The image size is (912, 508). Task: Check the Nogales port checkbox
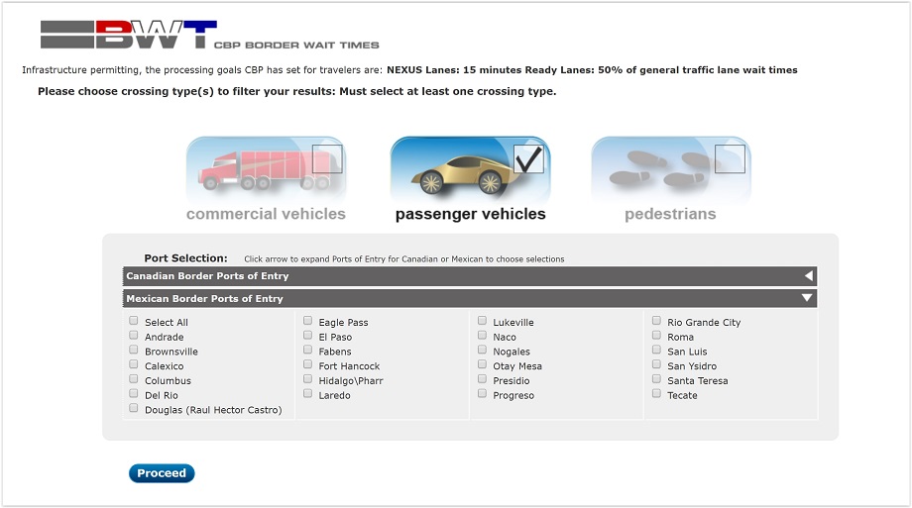pos(483,350)
